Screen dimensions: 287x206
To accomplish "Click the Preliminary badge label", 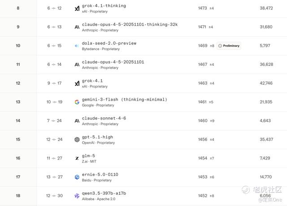I will (231, 46).
